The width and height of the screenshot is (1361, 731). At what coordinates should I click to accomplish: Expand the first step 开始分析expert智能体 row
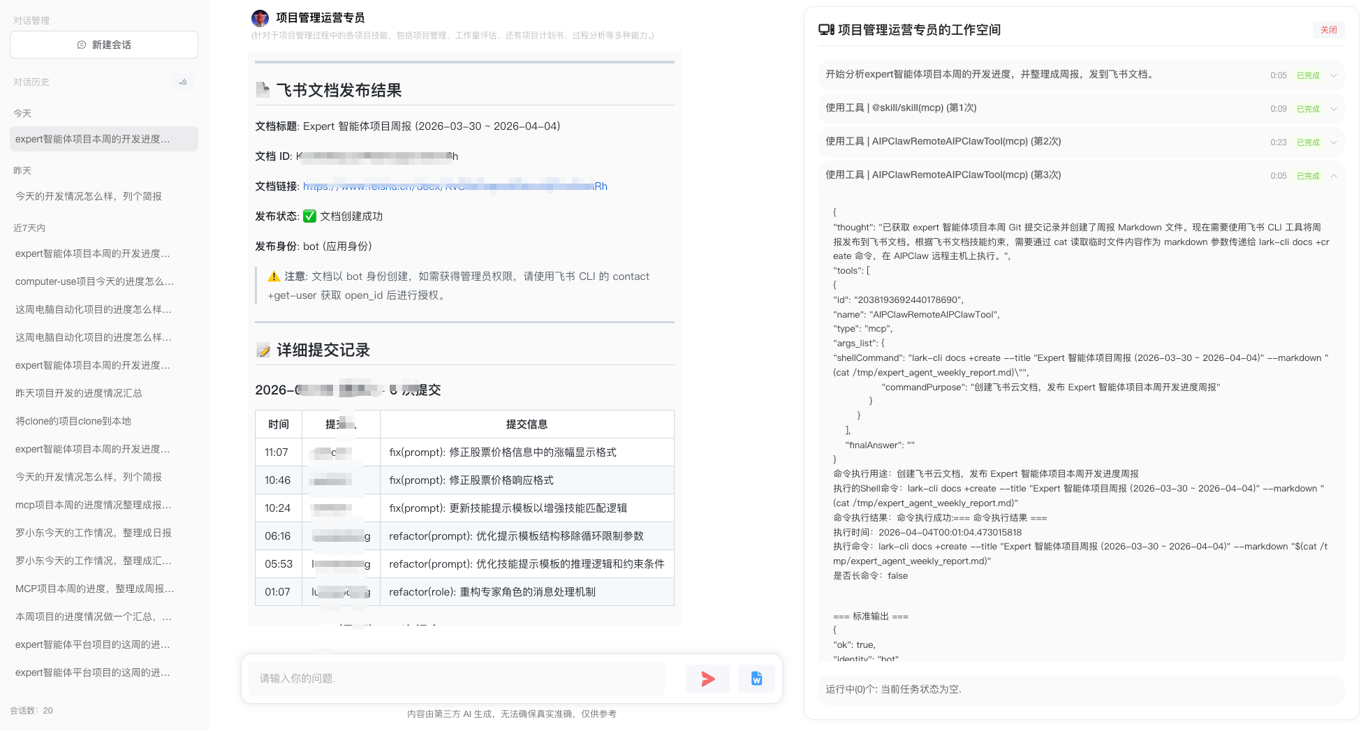[x=1333, y=75]
